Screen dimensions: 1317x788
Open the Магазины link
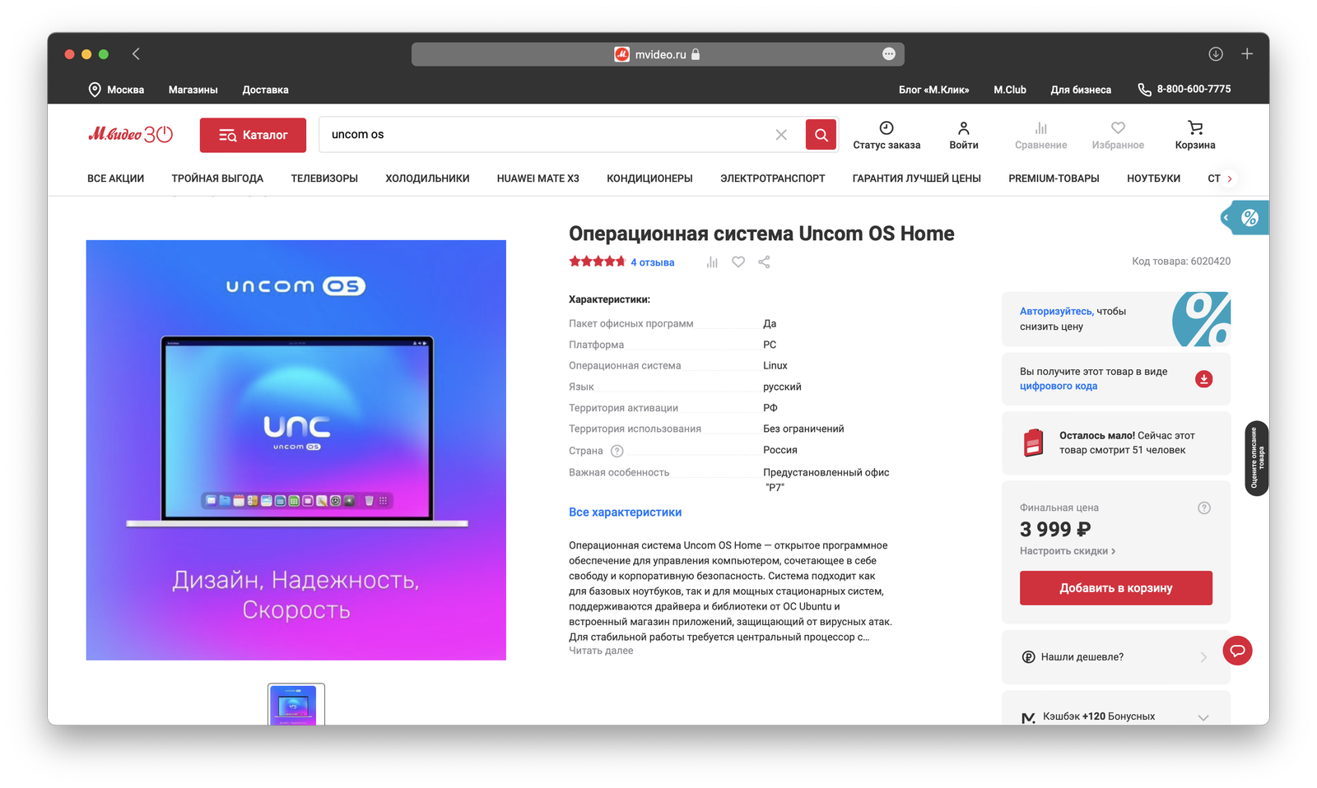coord(193,90)
